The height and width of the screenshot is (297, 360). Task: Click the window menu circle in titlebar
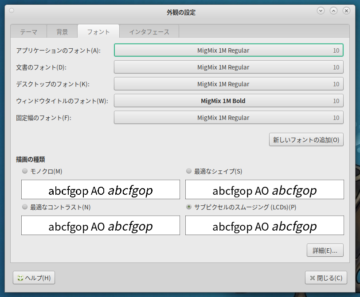coord(12,11)
